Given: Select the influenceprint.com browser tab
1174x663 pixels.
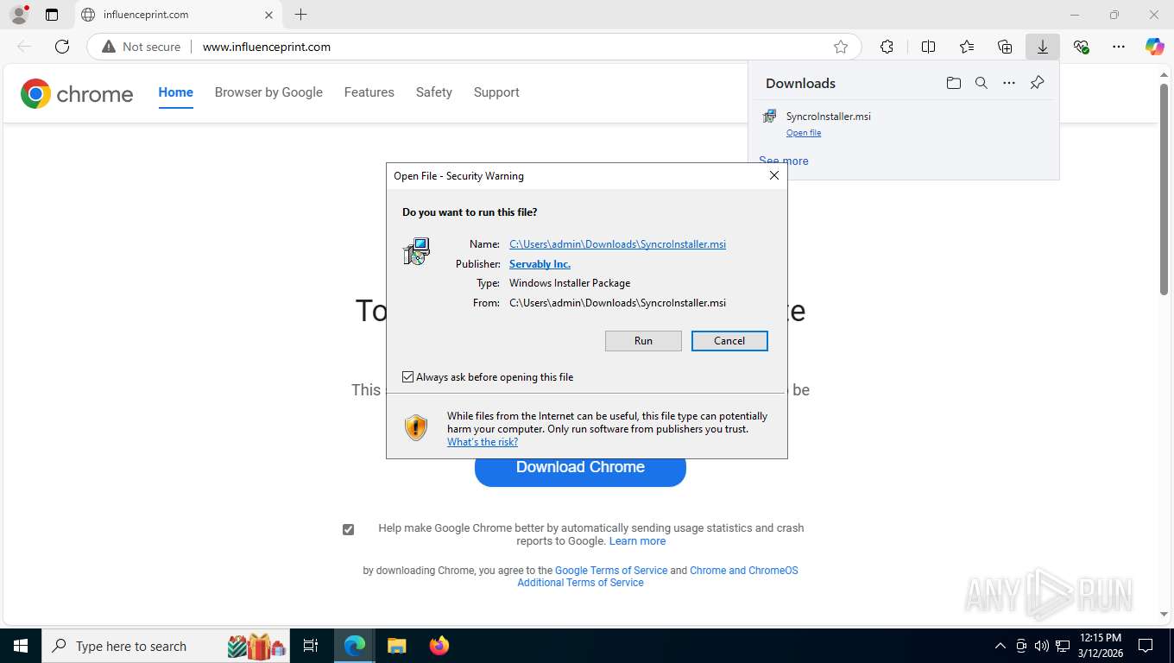Looking at the screenshot, I should point(177,15).
